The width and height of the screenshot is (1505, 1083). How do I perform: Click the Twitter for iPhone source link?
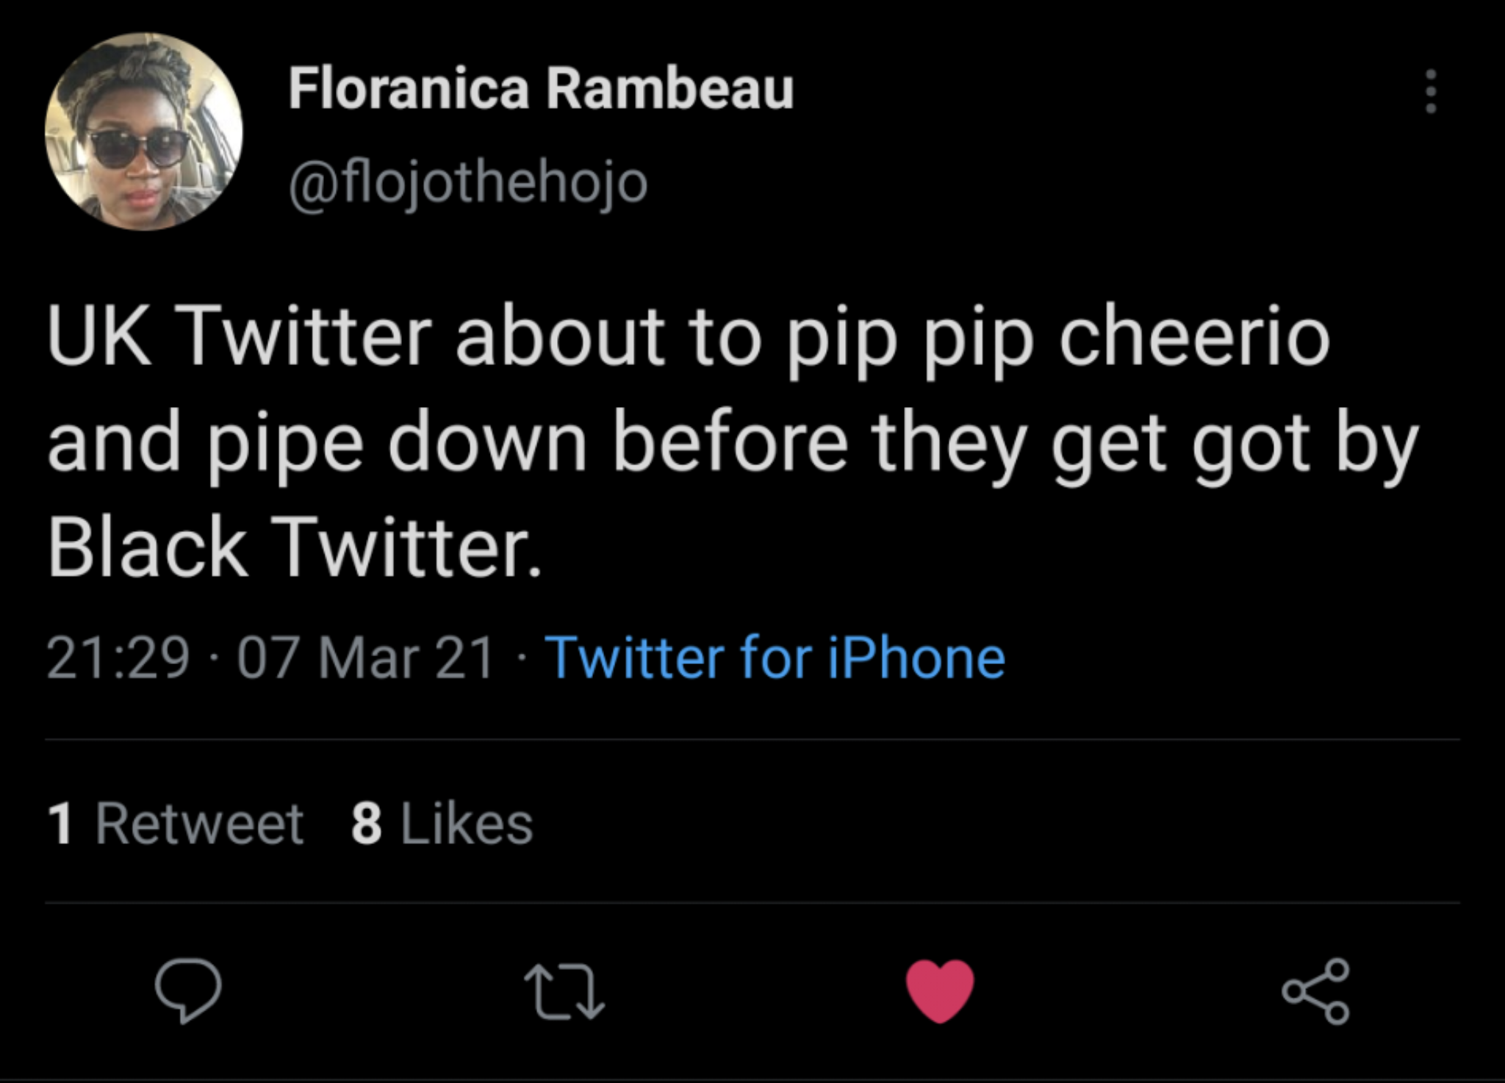pyautogui.click(x=775, y=657)
